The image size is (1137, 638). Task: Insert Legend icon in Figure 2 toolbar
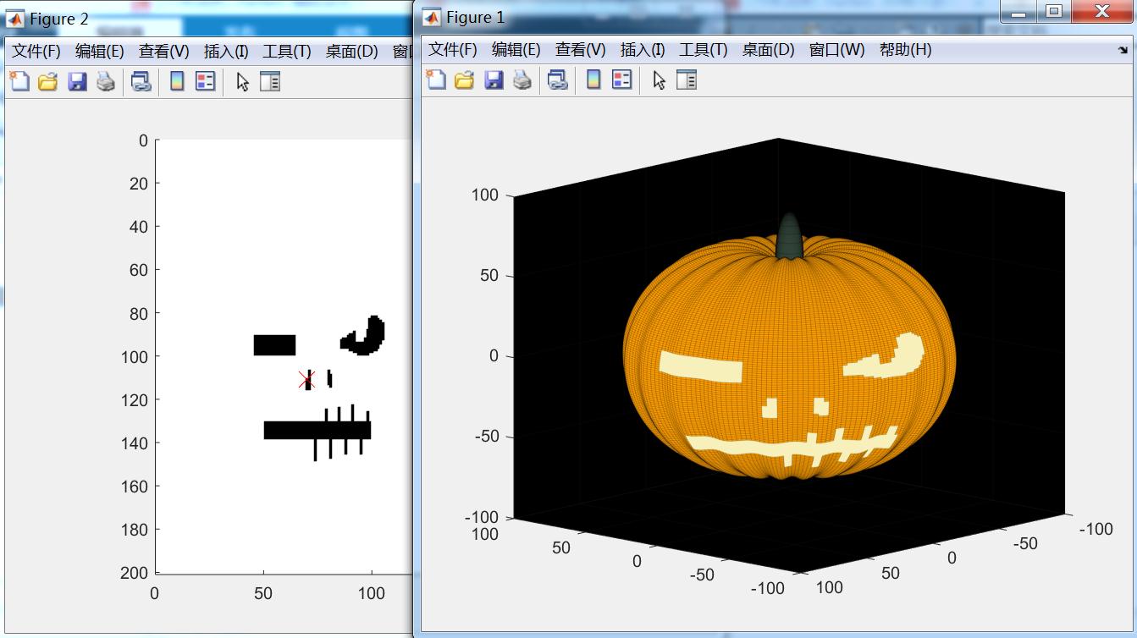(205, 82)
